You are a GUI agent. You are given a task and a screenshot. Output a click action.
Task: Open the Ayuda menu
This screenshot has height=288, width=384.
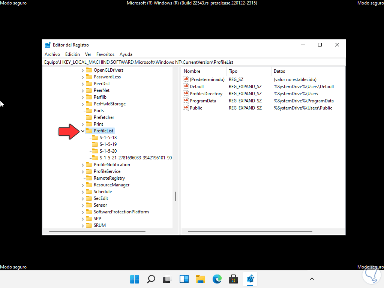[x=126, y=54]
